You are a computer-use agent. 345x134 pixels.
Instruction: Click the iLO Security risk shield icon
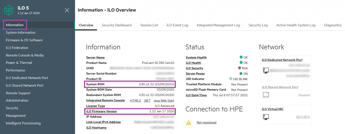239,68
